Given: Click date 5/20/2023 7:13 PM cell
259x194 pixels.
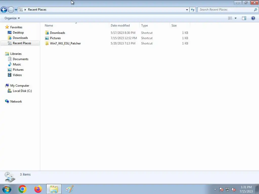Looking at the screenshot, I should tap(123, 43).
